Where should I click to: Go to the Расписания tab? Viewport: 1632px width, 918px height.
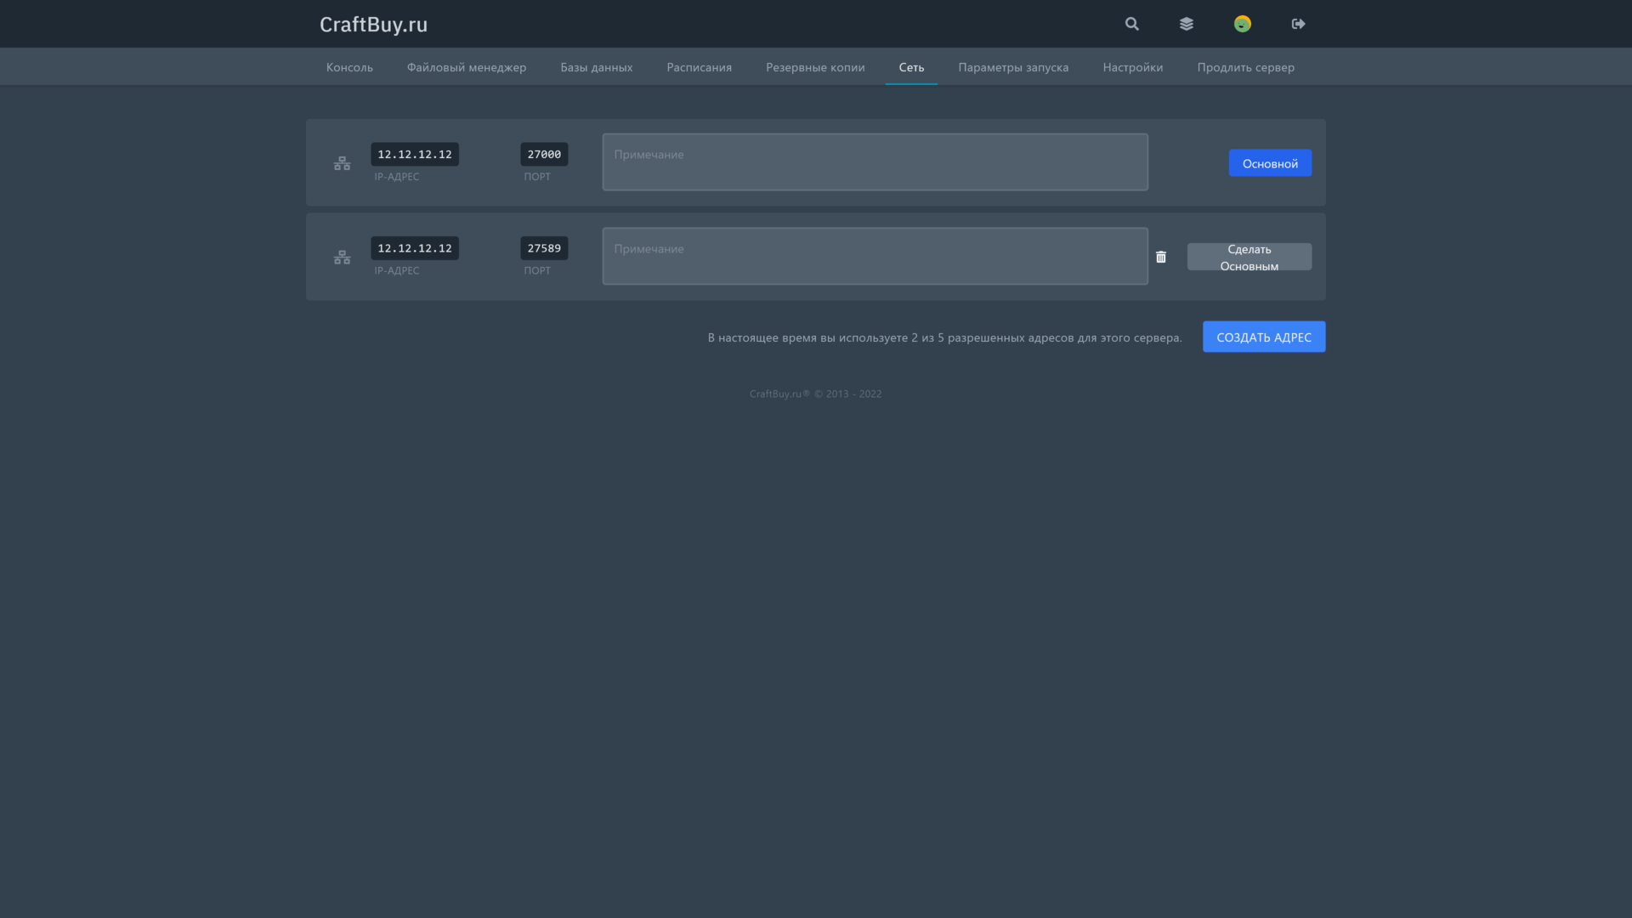pos(700,67)
